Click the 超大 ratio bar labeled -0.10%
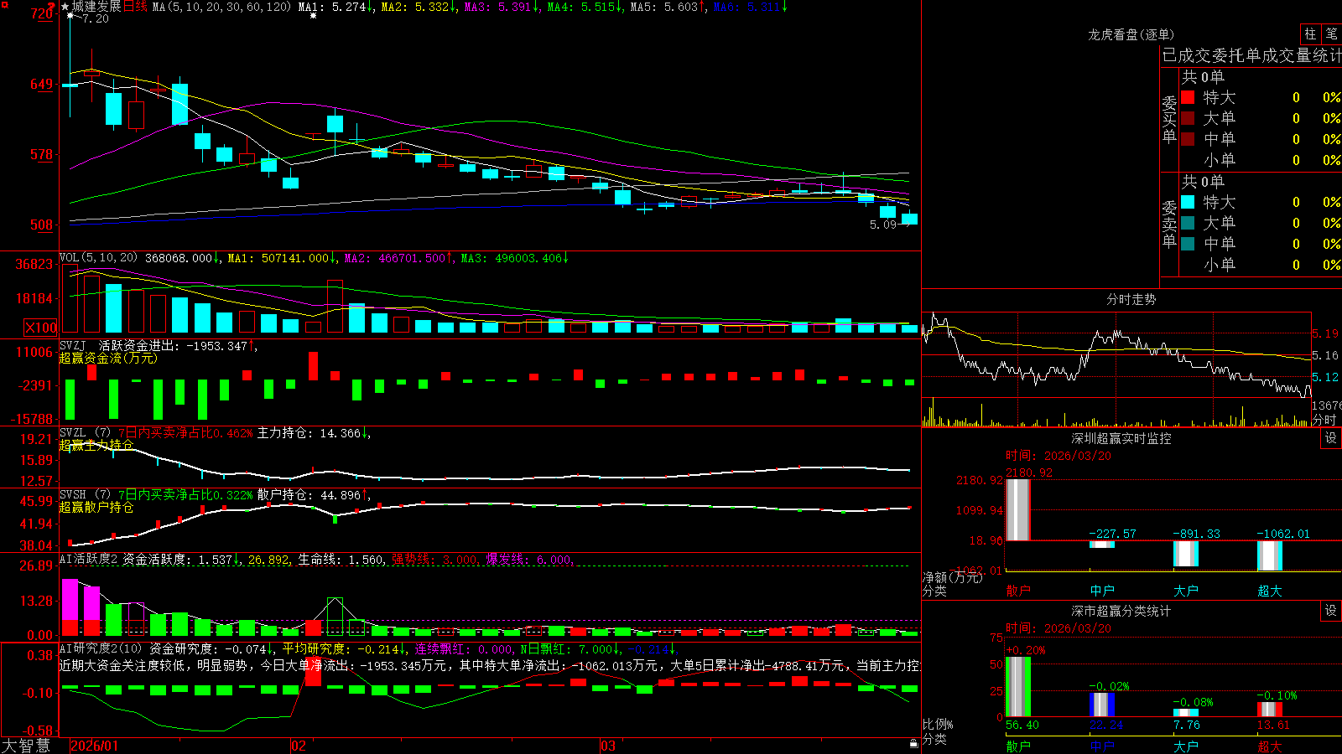The height and width of the screenshot is (754, 1342). [x=1270, y=710]
